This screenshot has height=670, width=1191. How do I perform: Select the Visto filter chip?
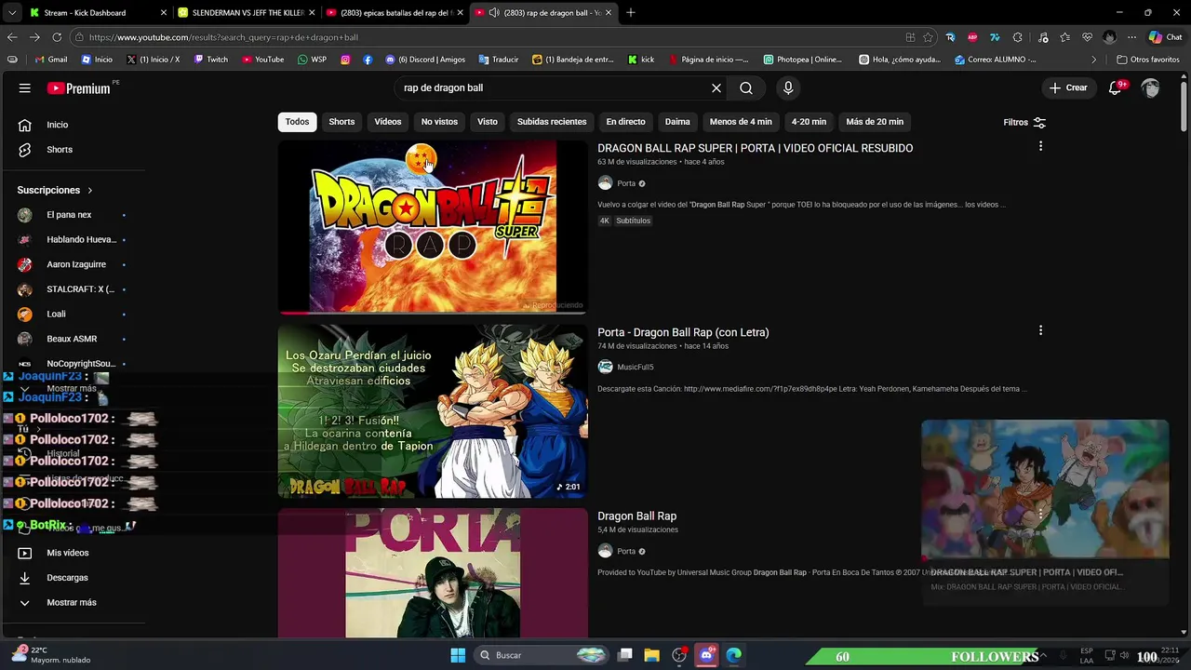tap(488, 122)
